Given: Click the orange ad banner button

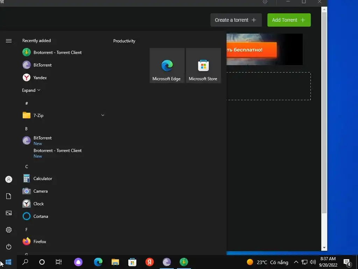Looking at the screenshot, I should click(251, 50).
